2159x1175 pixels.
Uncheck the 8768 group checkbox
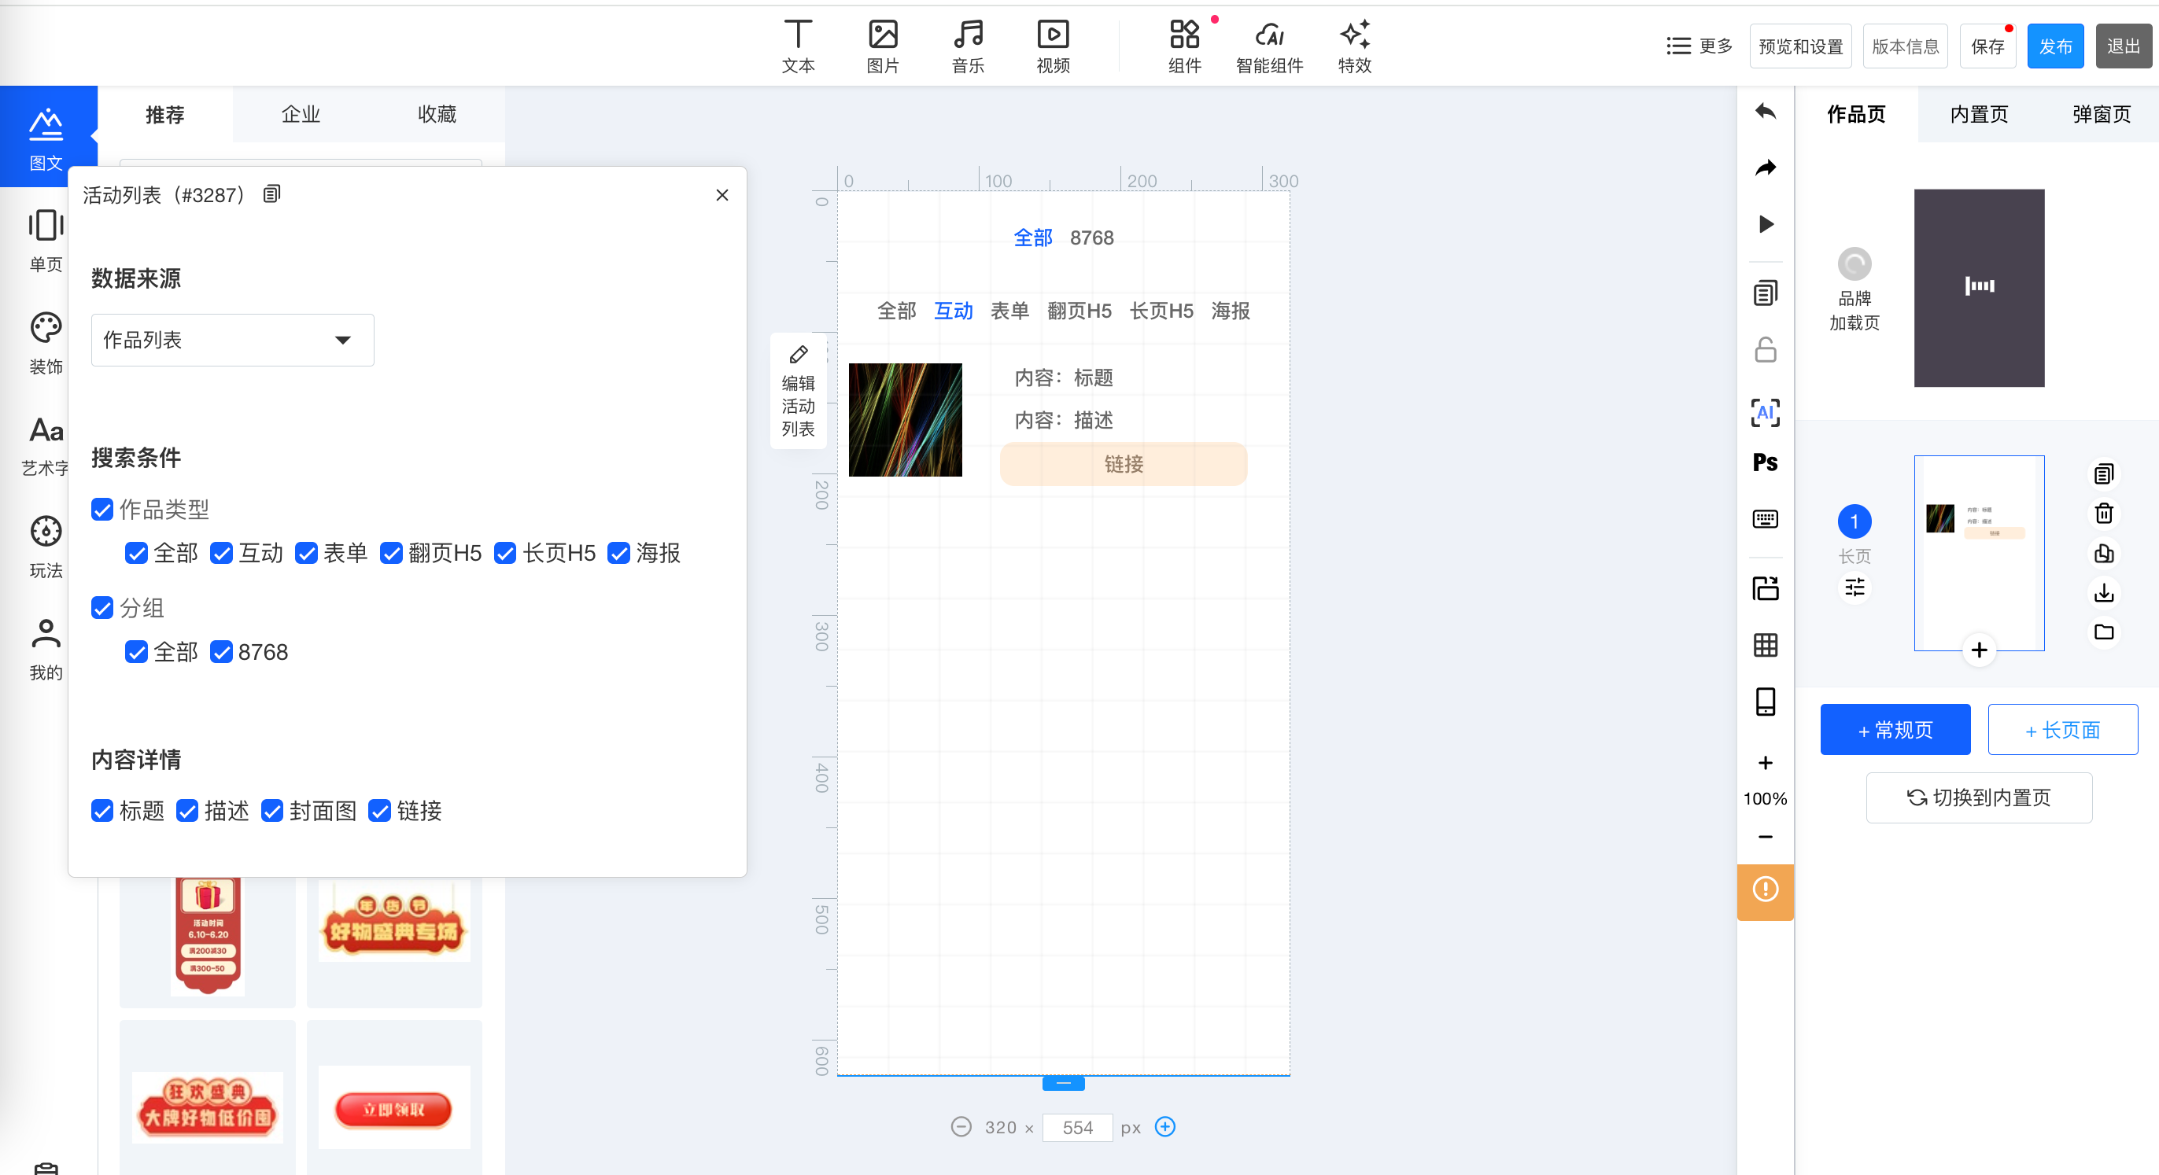[x=221, y=653]
